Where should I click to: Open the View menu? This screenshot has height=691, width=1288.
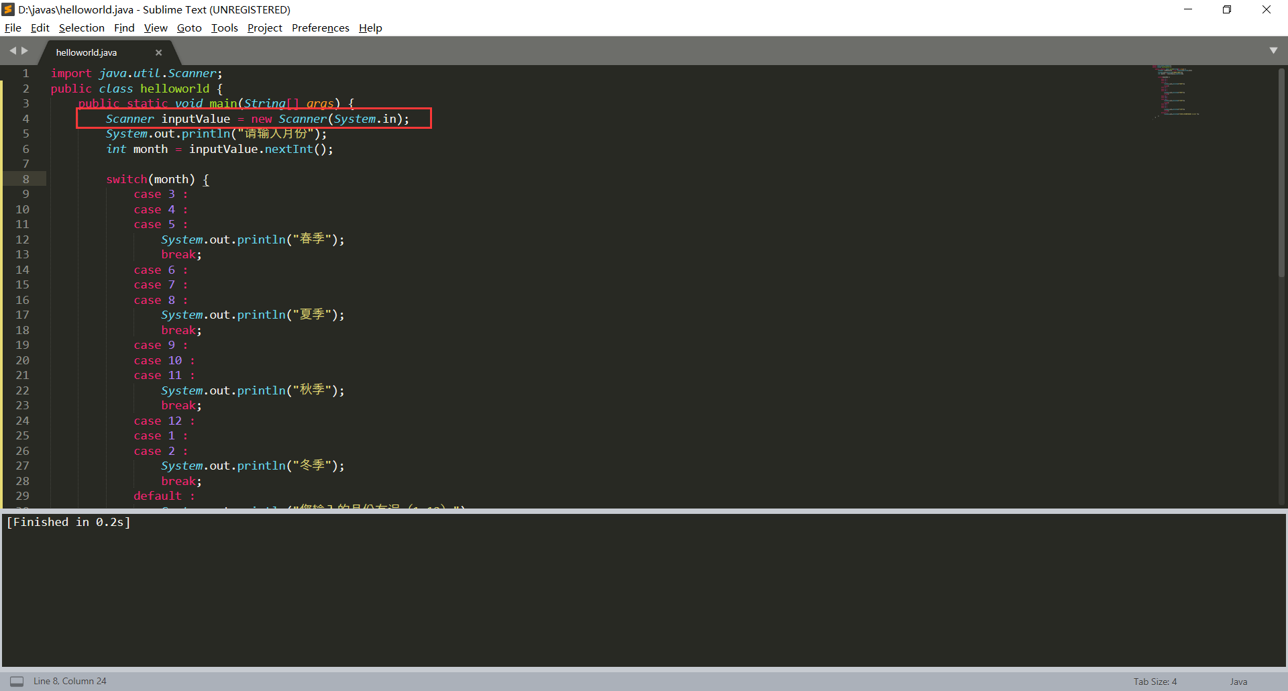click(156, 28)
